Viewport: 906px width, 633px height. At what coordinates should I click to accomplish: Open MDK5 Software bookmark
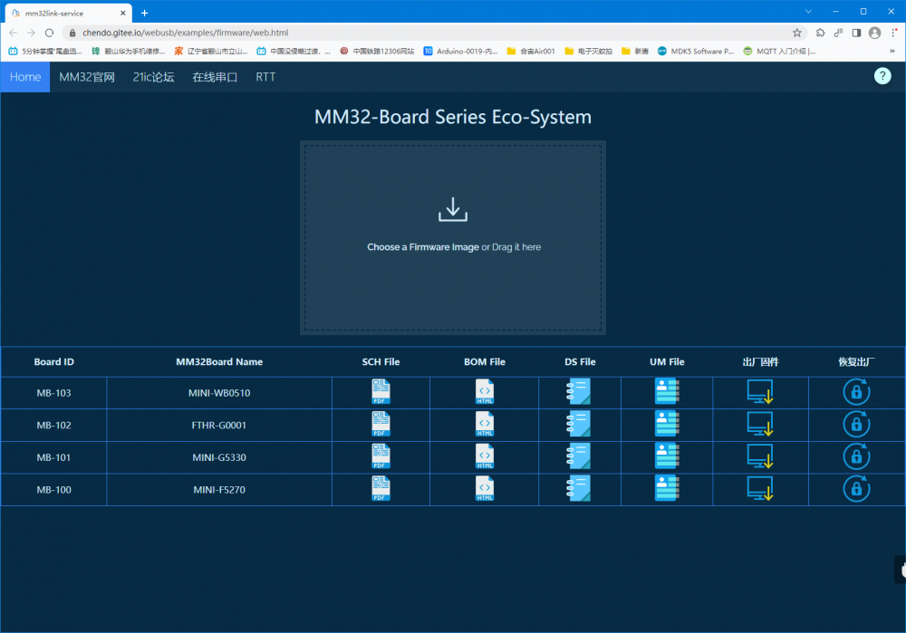[x=696, y=52]
